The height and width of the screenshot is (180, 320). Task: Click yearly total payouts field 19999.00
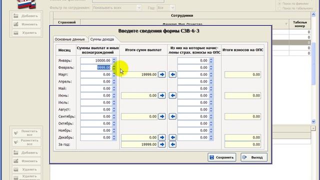[x=139, y=144]
